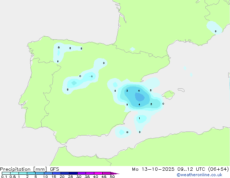The image size is (230, 178).
Task: Click the darkest blue precipitation core near Valencia
Action: 140,97
